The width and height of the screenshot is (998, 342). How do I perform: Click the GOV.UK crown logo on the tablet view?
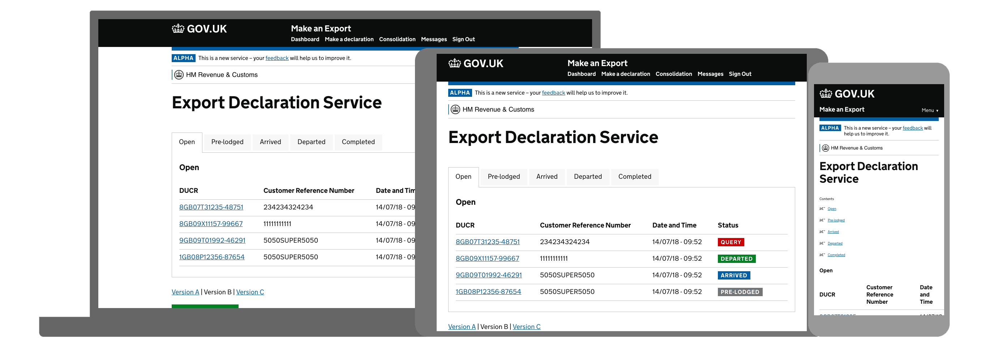(454, 63)
